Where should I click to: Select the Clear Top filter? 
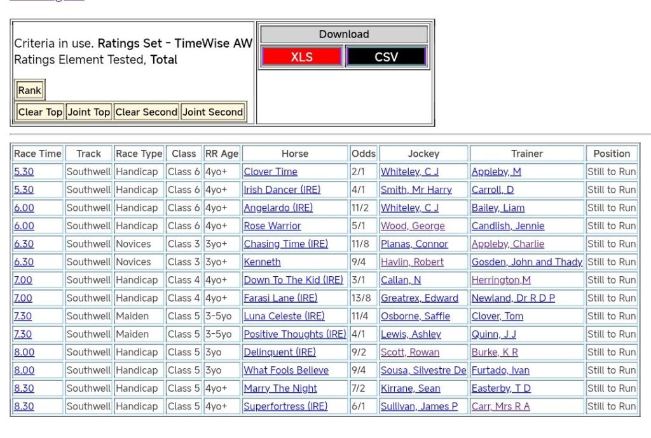pos(40,112)
